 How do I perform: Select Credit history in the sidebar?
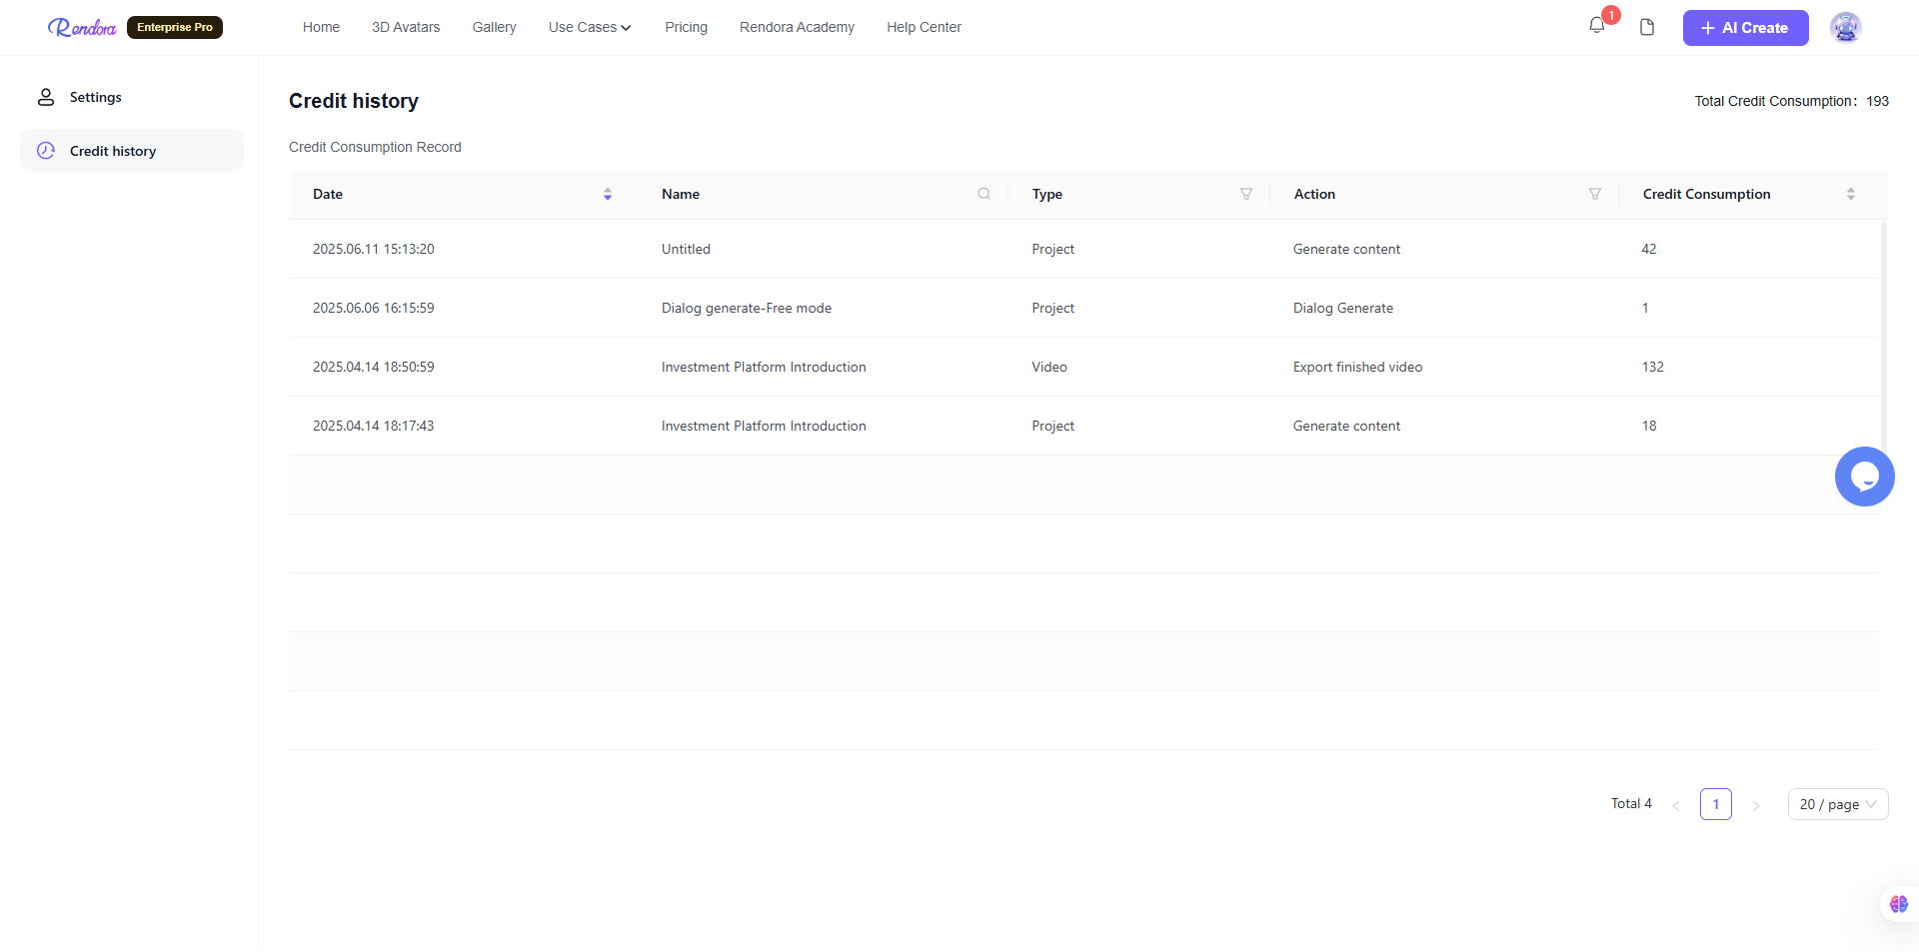[132, 151]
